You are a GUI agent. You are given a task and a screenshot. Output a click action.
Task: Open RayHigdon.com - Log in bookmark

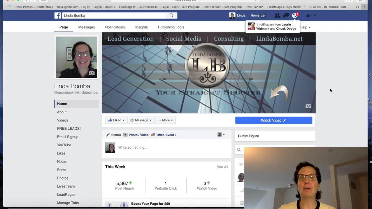73,7
